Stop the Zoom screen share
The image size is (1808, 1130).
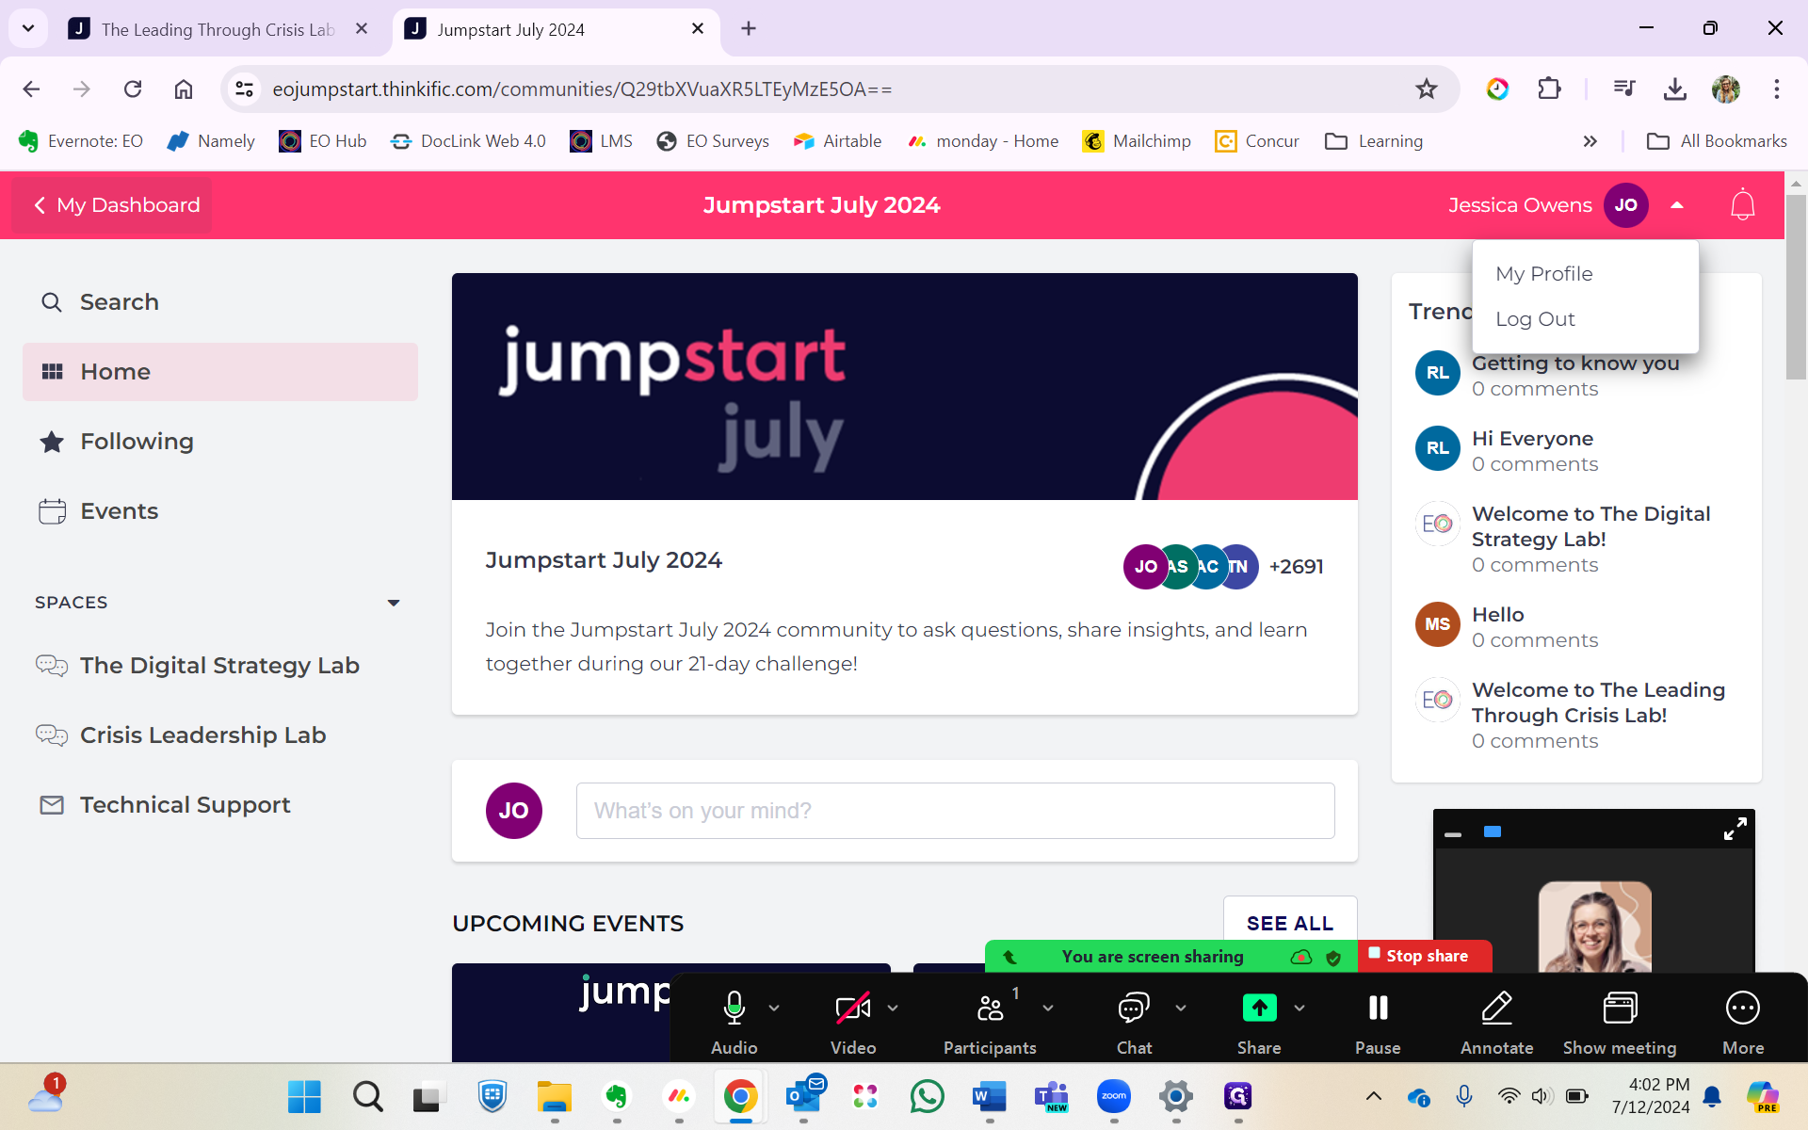(1424, 956)
